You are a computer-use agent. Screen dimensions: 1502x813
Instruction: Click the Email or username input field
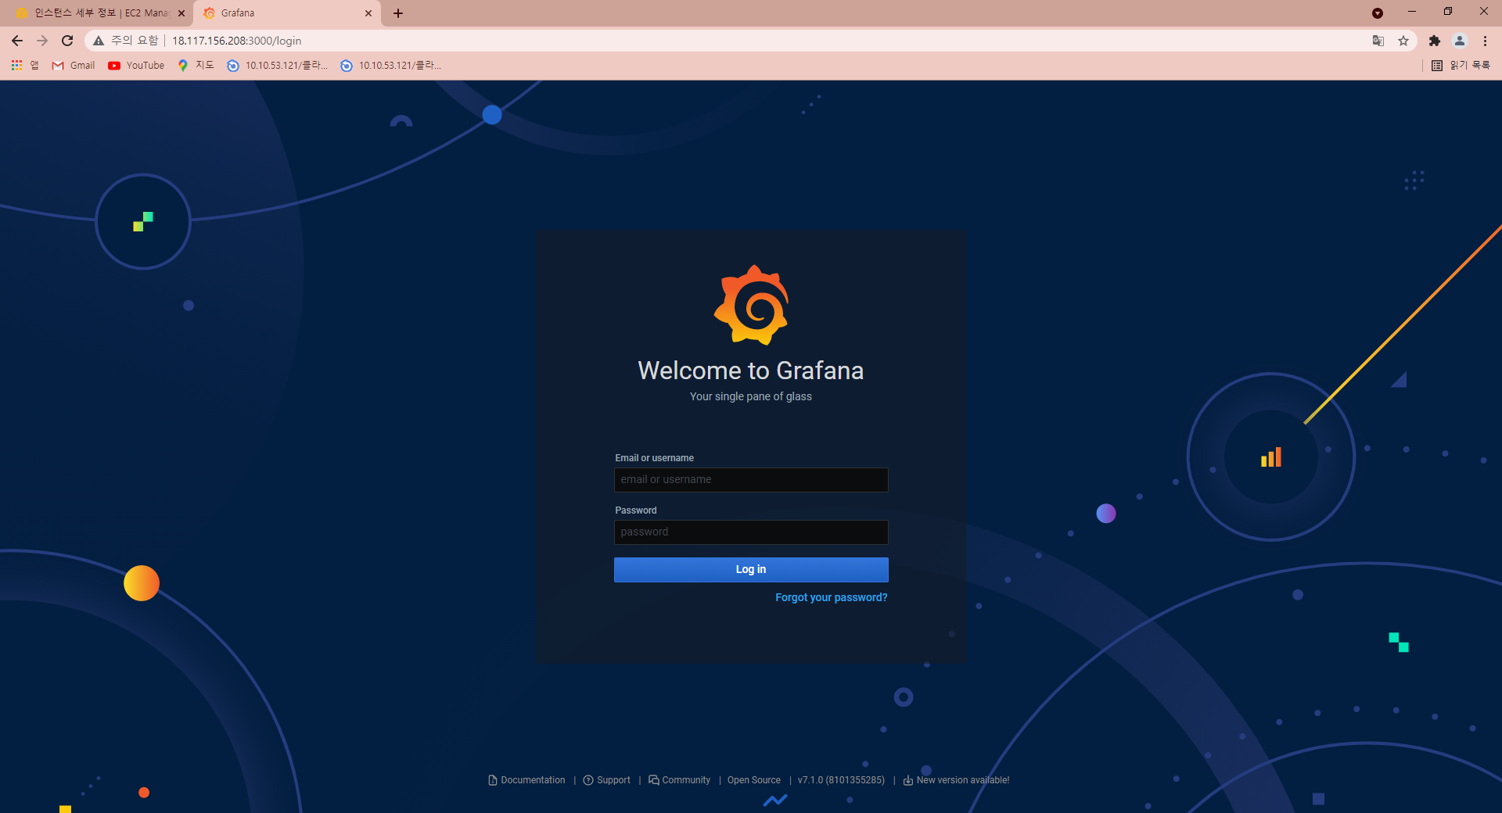751,480
